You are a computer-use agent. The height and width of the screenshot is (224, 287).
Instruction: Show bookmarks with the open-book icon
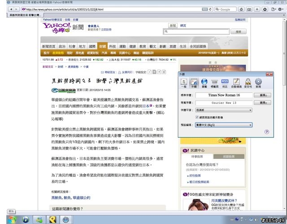click(249, 9)
